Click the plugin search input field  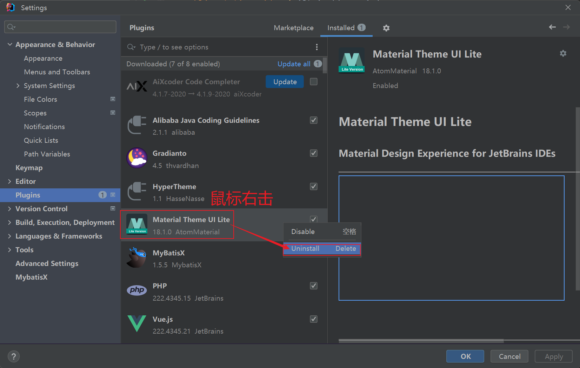point(225,47)
